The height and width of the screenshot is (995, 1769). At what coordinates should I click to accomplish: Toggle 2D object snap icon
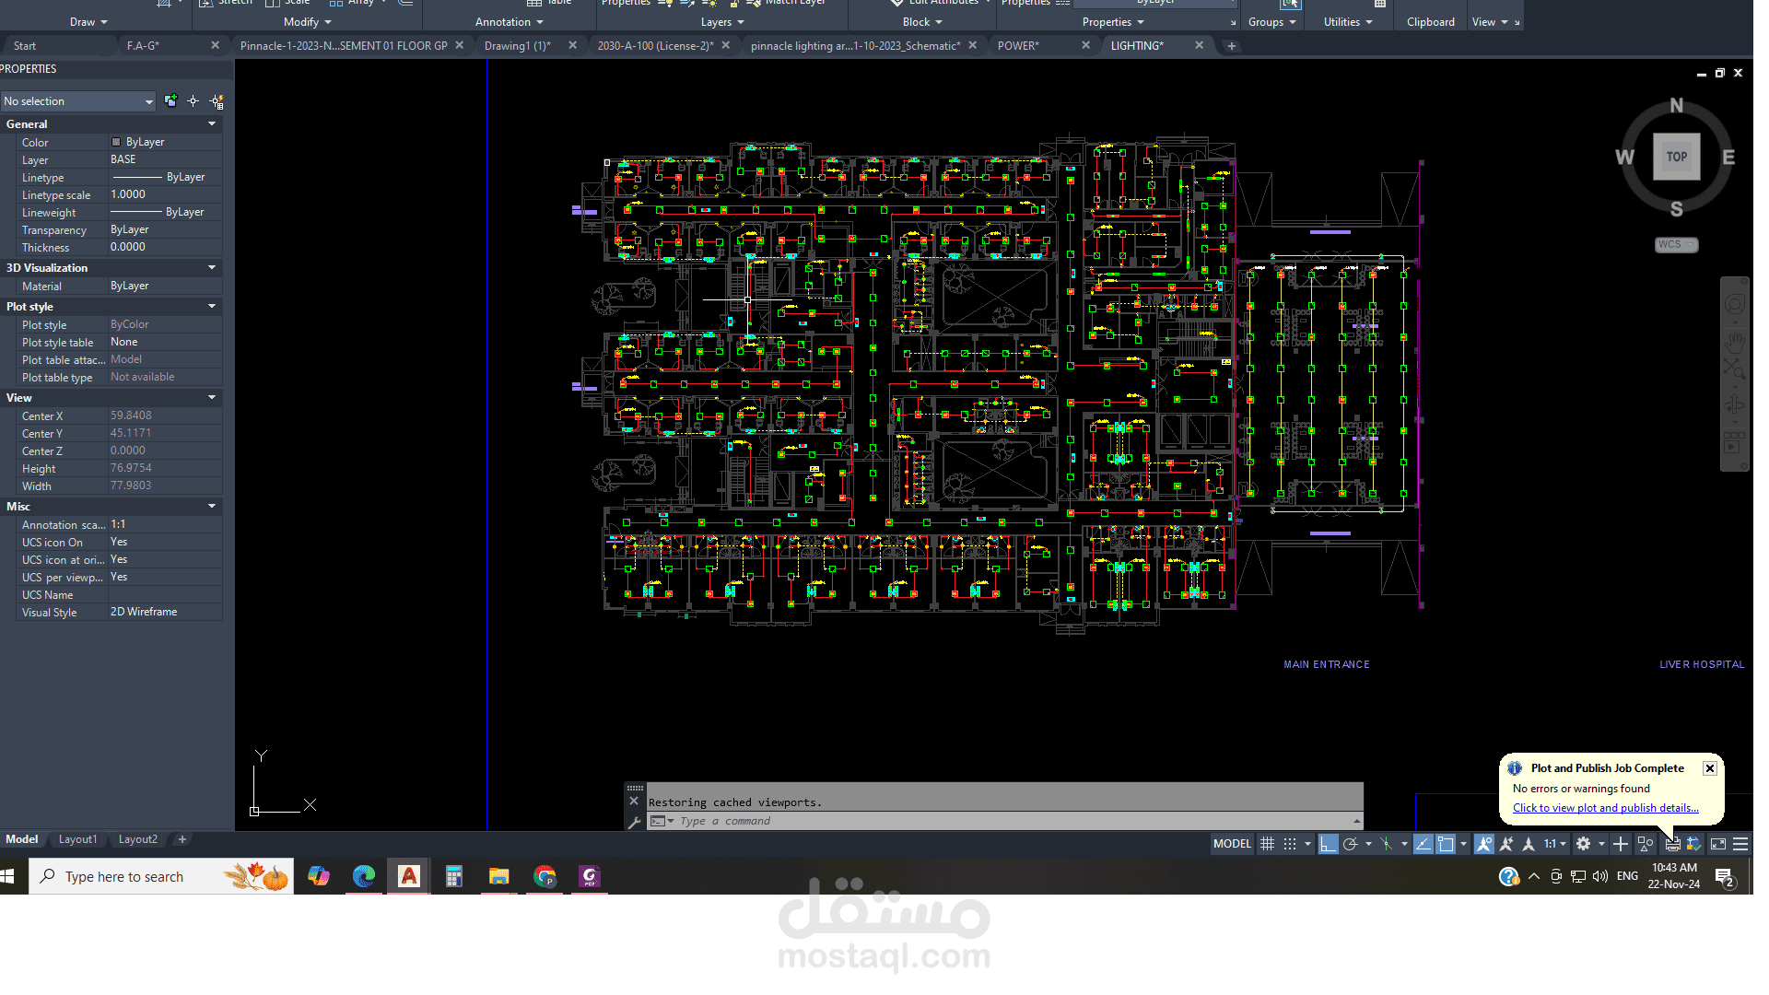[x=1446, y=844]
